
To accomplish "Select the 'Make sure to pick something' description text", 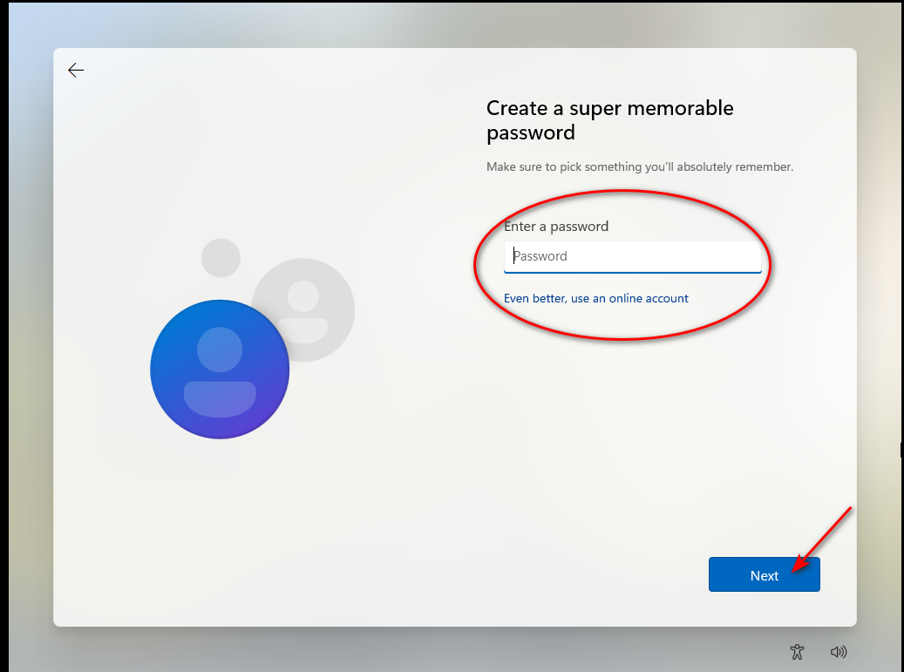I will coord(640,166).
